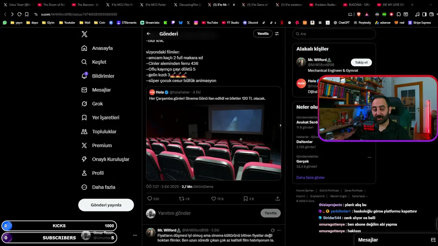
Task: Open the depo bookmarks folder
Action: (32, 23)
